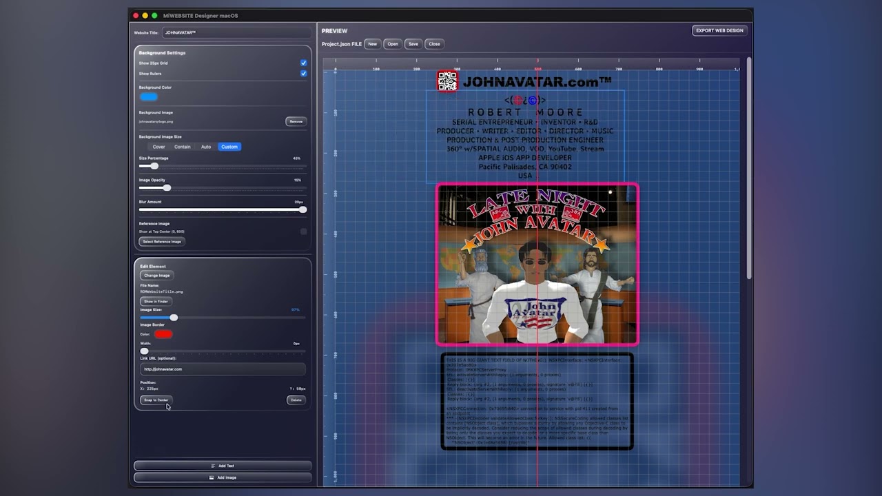The width and height of the screenshot is (882, 496).
Task: Select Custom background image size
Action: [x=229, y=147]
